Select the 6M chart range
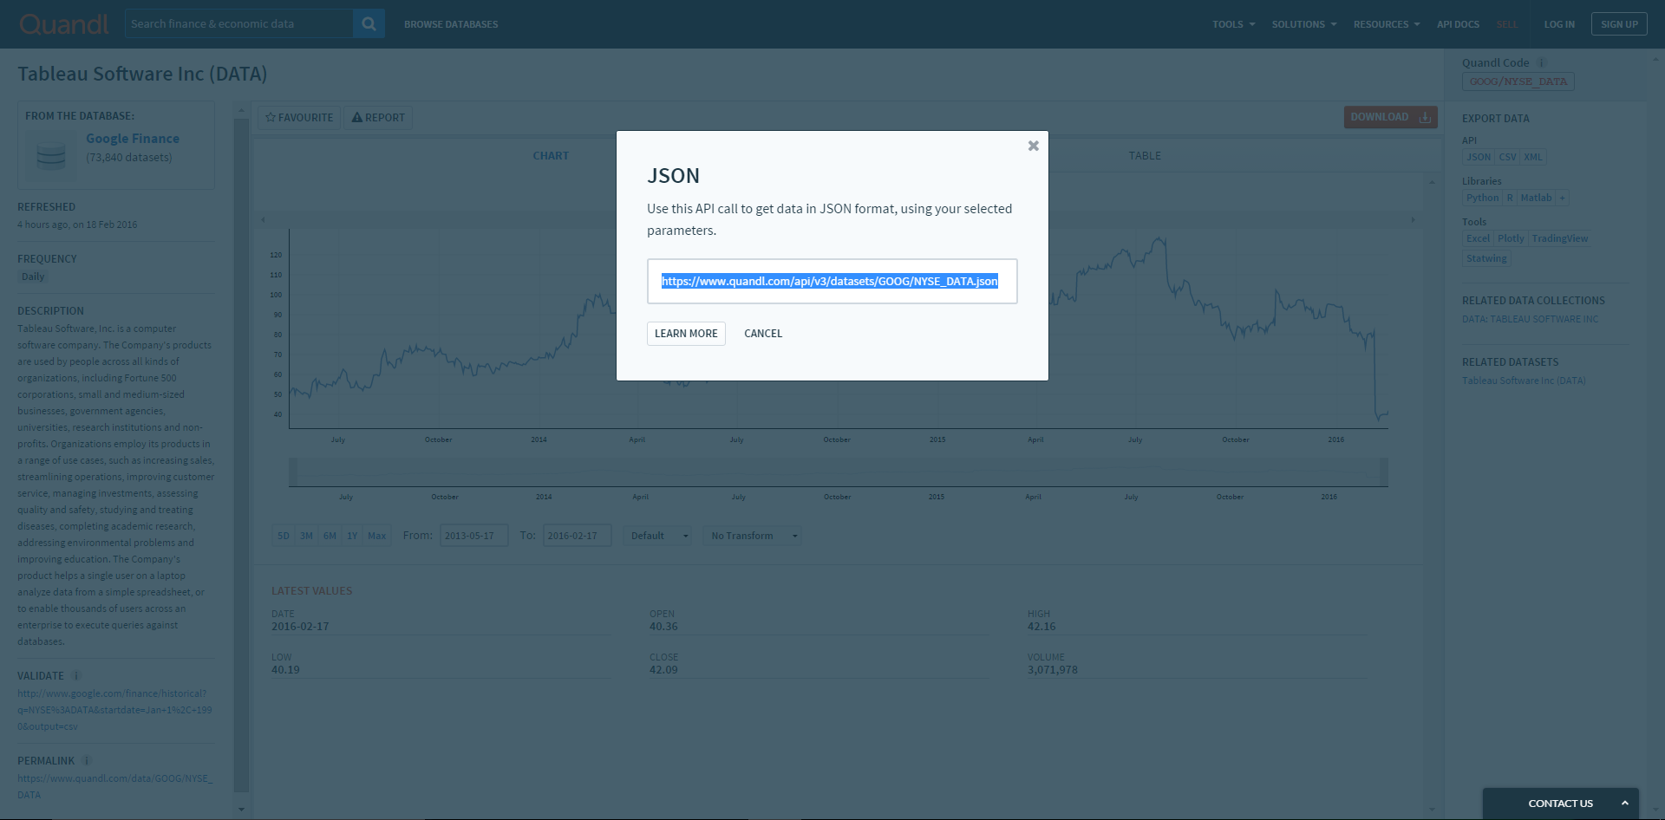Image resolution: width=1665 pixels, height=820 pixels. (x=330, y=536)
